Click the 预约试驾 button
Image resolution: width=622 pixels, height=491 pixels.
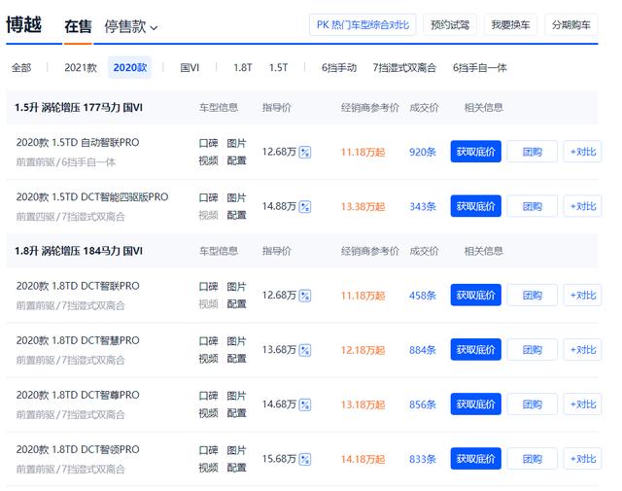coord(450,25)
